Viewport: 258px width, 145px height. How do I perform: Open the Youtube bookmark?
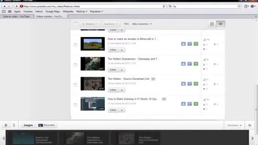coord(28,12)
